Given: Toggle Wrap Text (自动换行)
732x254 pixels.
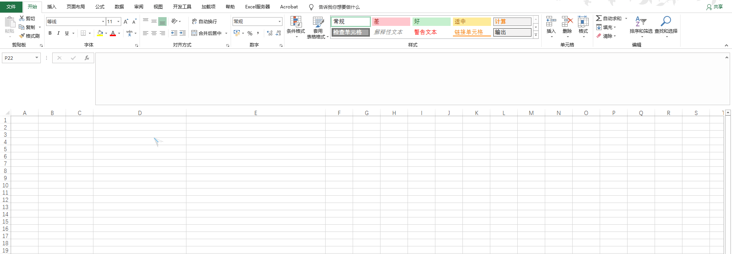Looking at the screenshot, I should pyautogui.click(x=204, y=22).
